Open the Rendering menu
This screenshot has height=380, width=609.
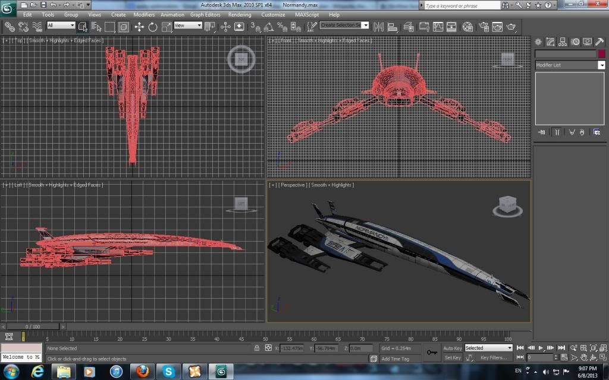240,14
